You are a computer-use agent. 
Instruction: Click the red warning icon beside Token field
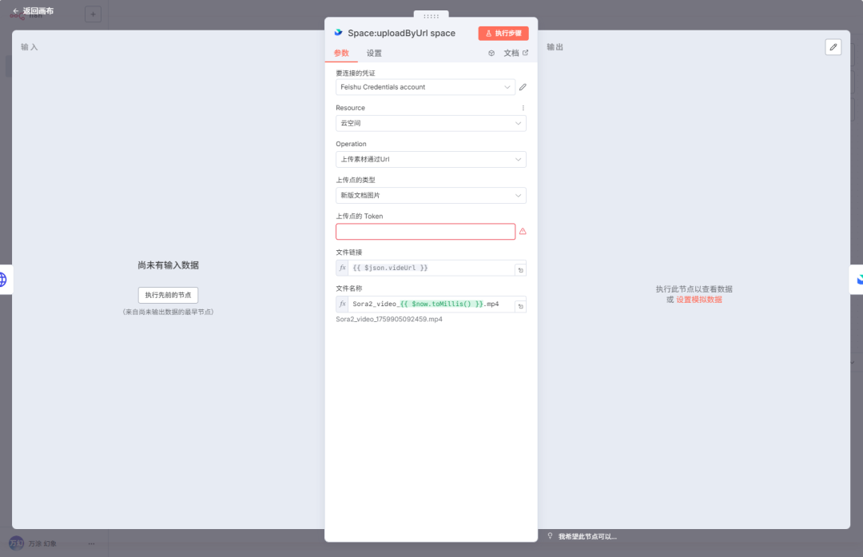coord(523,232)
